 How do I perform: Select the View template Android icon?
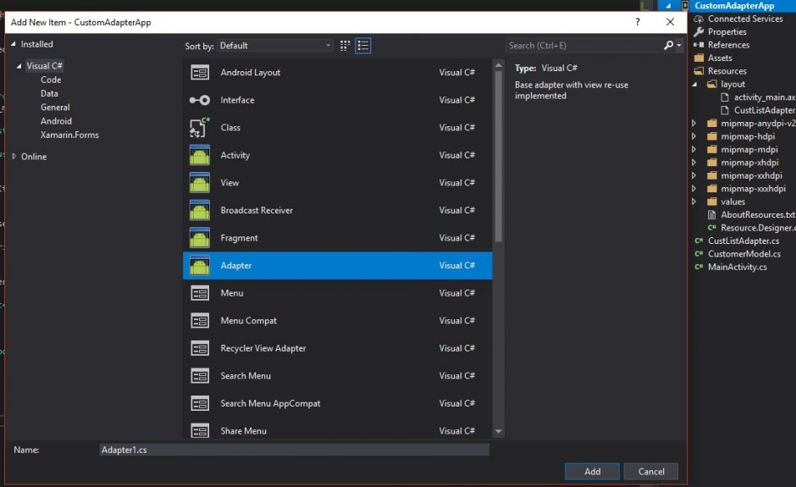point(200,183)
